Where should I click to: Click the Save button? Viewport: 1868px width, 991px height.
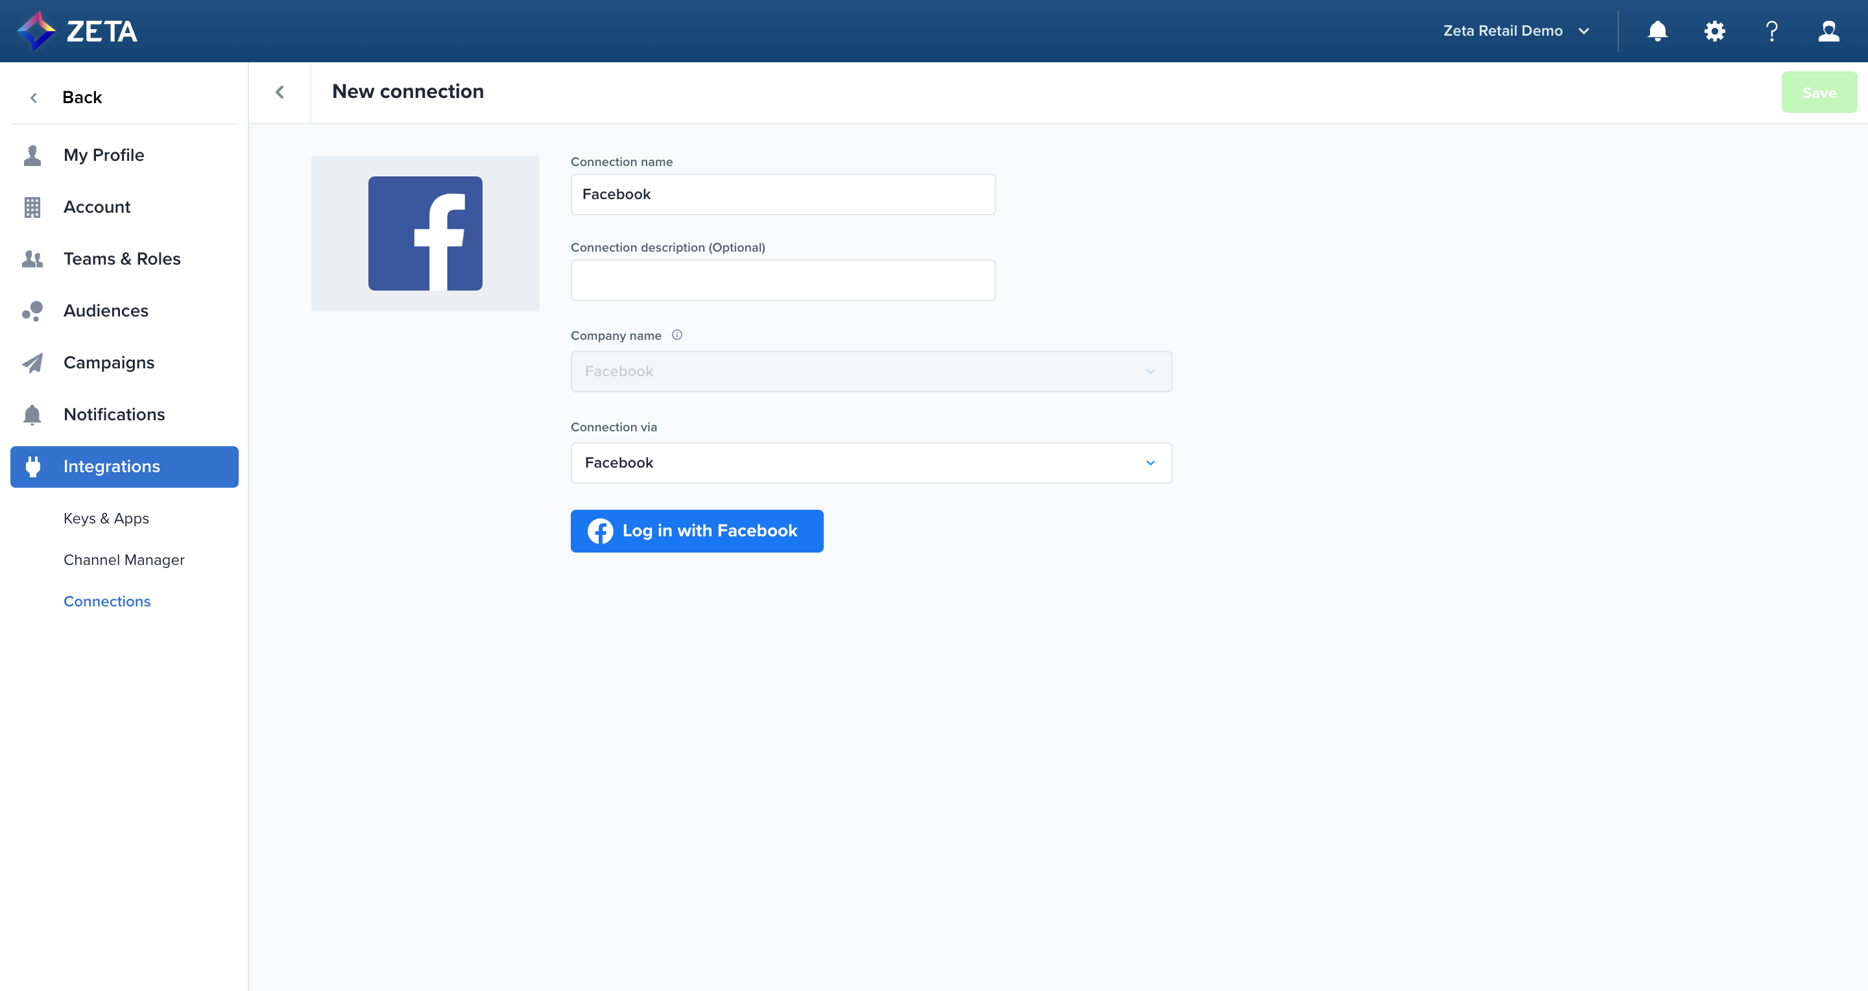[x=1818, y=93]
